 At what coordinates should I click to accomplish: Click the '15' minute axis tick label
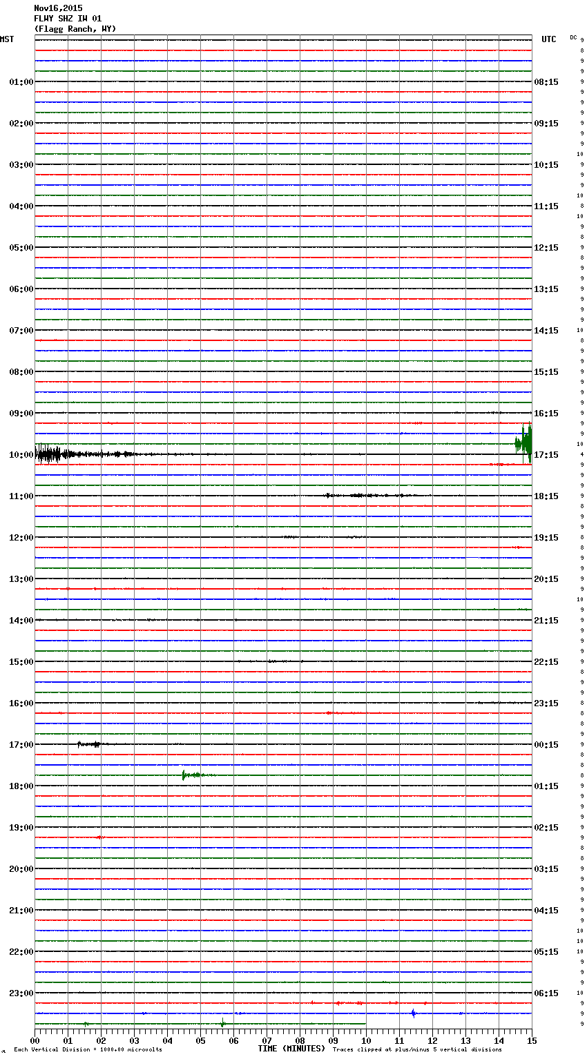532,1040
